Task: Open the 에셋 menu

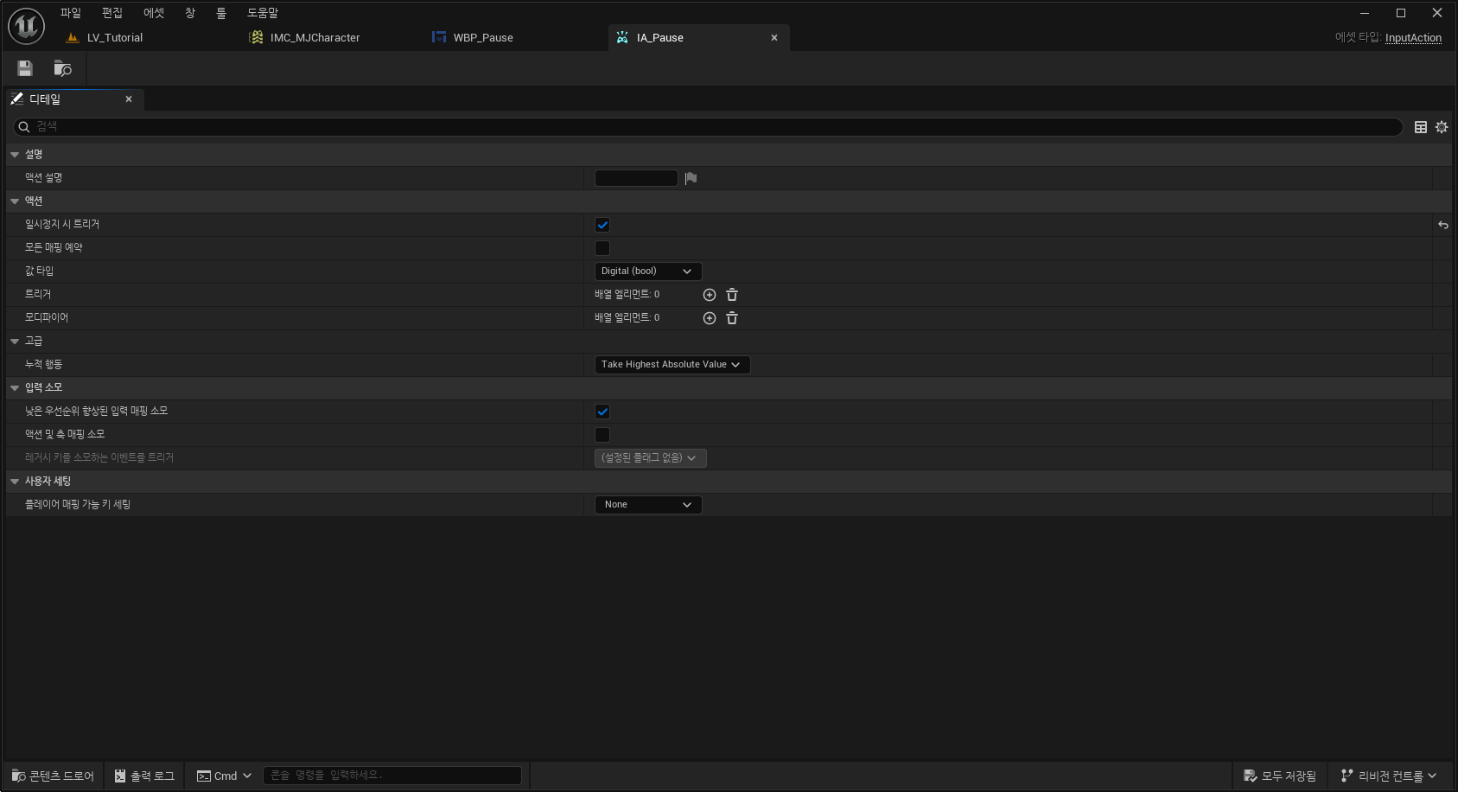Action: click(154, 13)
